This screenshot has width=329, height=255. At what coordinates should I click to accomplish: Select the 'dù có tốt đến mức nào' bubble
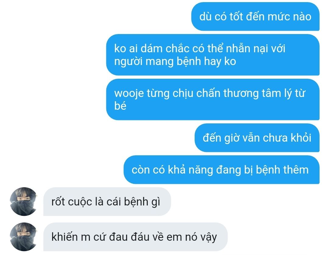pyautogui.click(x=255, y=16)
